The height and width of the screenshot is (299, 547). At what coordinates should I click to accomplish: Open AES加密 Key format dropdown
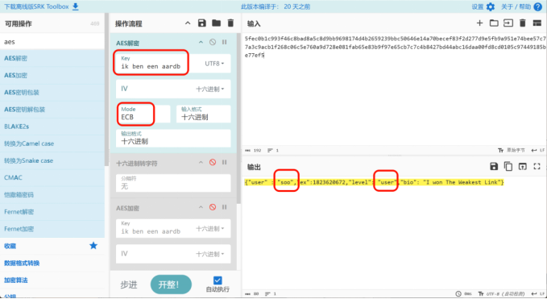210,229
